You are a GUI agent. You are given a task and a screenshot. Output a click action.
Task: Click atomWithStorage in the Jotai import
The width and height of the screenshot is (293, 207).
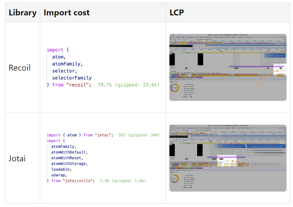(68, 164)
